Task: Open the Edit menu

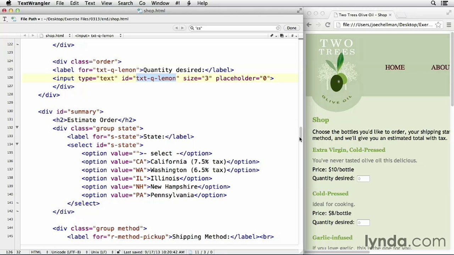Action: click(x=74, y=3)
